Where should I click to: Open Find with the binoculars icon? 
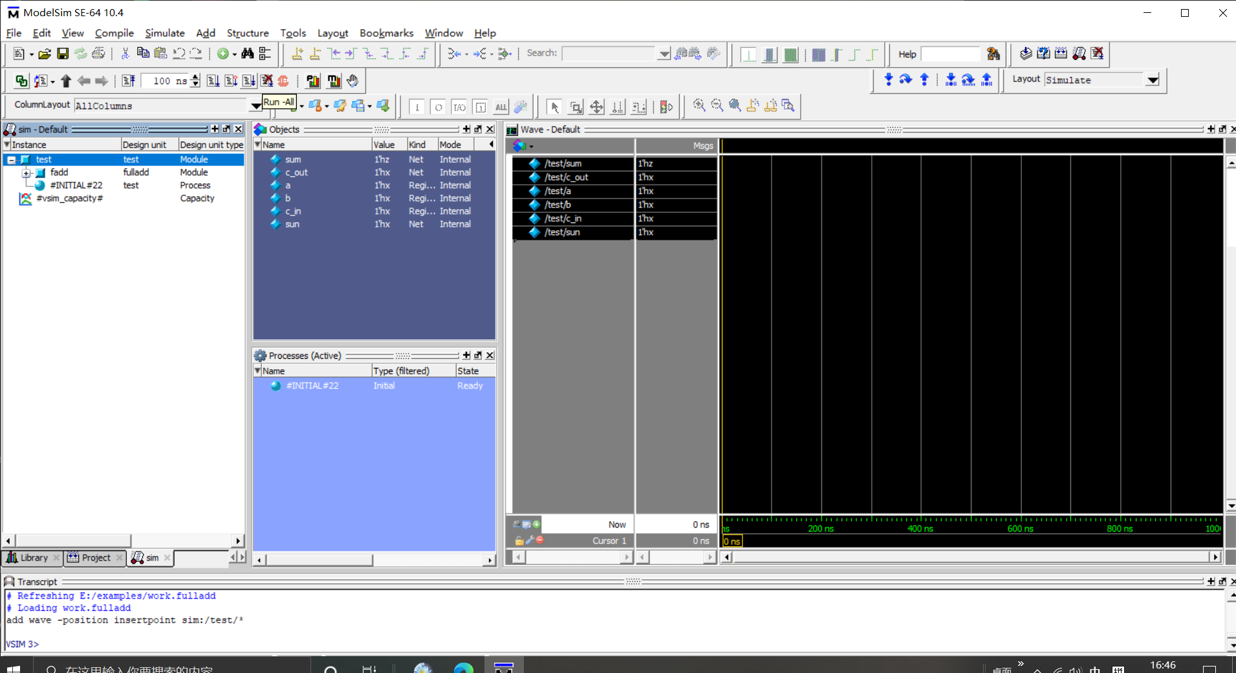point(248,54)
